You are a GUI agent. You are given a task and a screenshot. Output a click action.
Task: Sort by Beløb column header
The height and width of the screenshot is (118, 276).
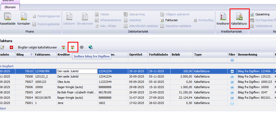[x=182, y=55]
